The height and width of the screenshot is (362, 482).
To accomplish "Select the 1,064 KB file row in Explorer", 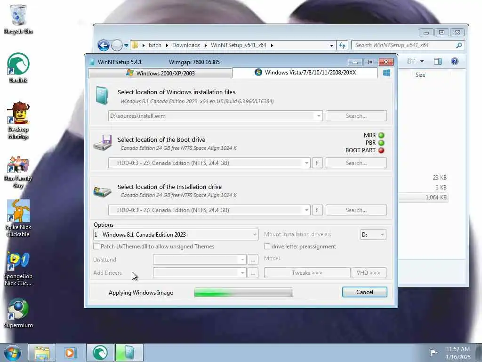I will click(x=424, y=197).
